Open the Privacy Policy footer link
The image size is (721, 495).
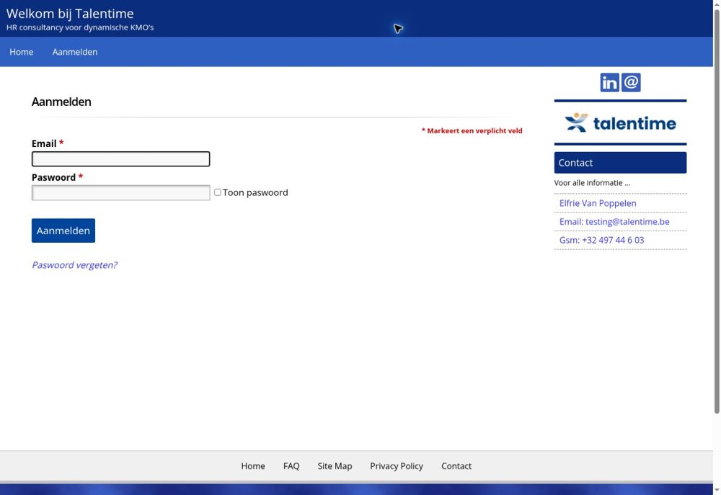click(397, 466)
